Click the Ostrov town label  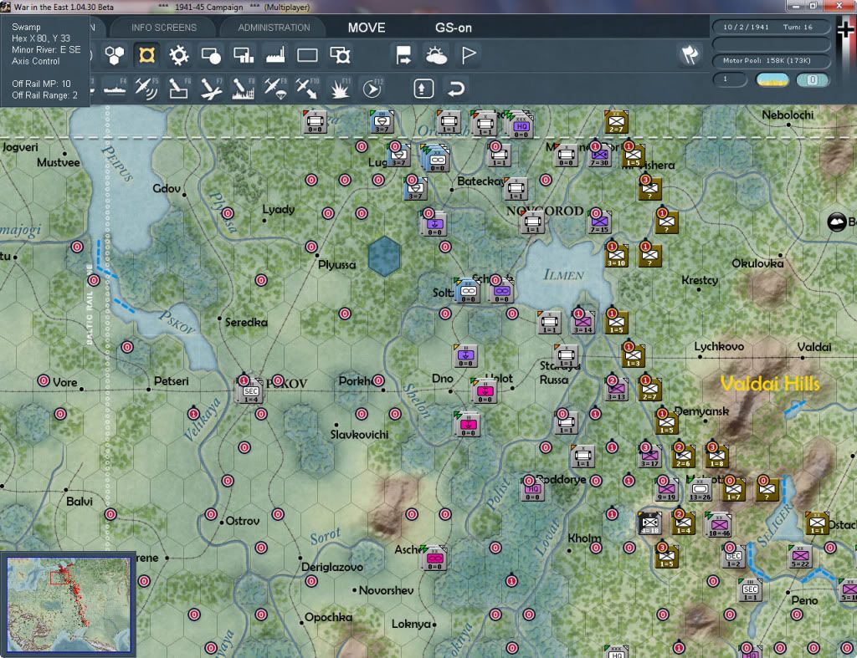click(x=242, y=521)
